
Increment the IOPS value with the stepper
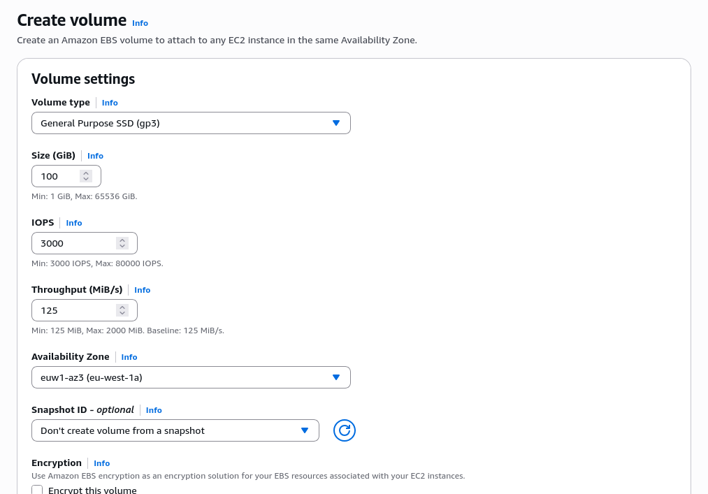[x=122, y=240]
